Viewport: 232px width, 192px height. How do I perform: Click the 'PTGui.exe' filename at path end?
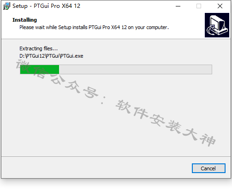coord(71,56)
